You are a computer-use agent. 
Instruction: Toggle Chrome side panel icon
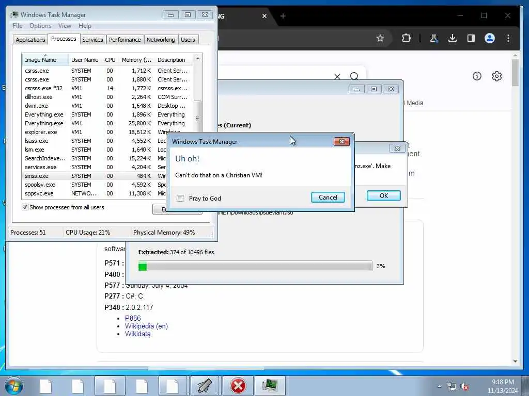(471, 38)
